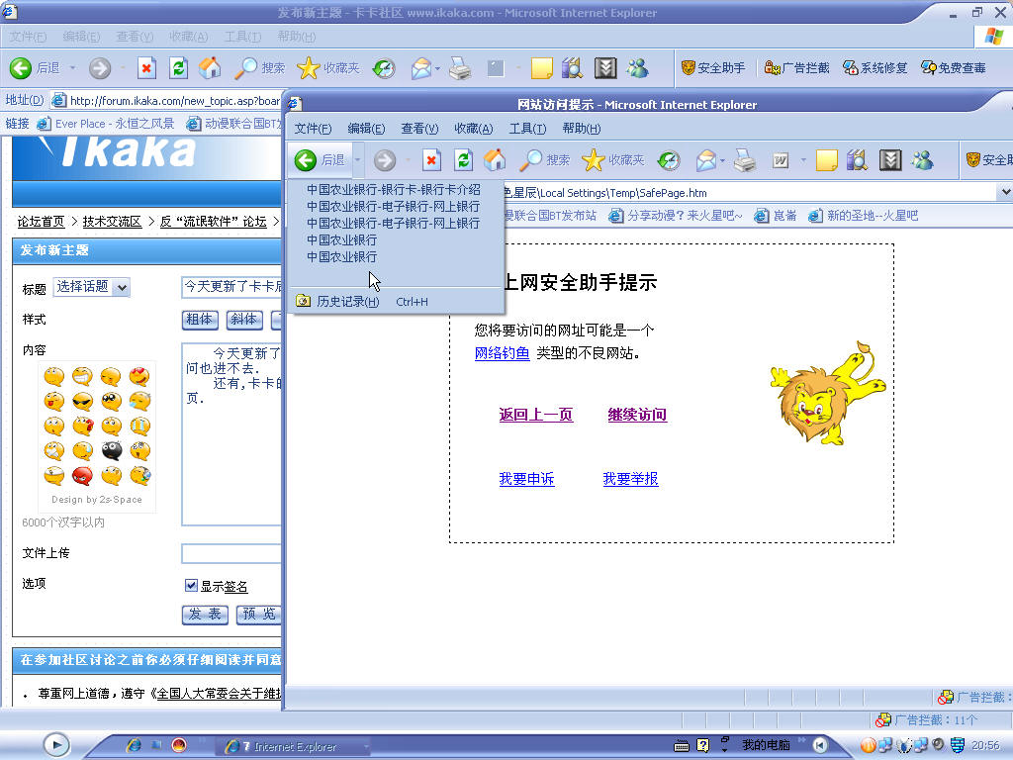Click the 文件上传 input field
Viewport: 1013px width, 760px height.
(x=231, y=553)
